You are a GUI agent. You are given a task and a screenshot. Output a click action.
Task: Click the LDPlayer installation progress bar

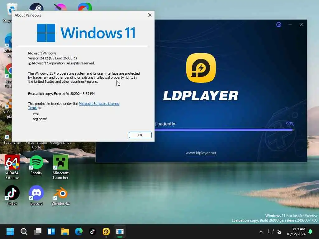pyautogui.click(x=224, y=130)
